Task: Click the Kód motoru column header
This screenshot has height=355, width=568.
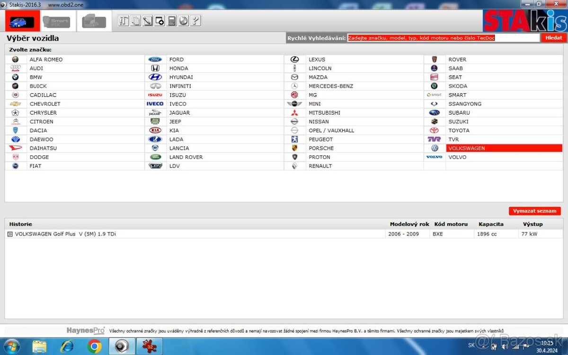Action: (451, 224)
